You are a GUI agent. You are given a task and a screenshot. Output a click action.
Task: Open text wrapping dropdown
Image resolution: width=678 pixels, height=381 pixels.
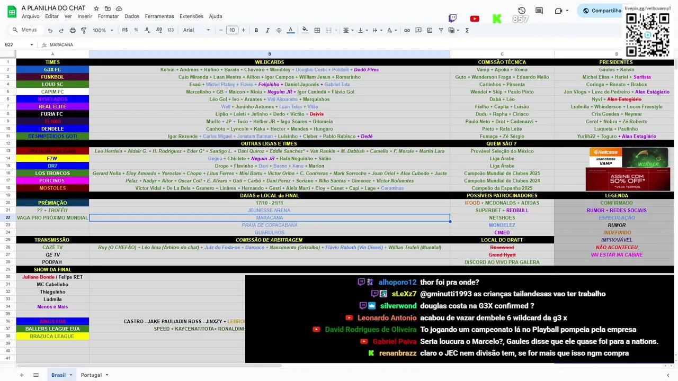pyautogui.click(x=377, y=30)
